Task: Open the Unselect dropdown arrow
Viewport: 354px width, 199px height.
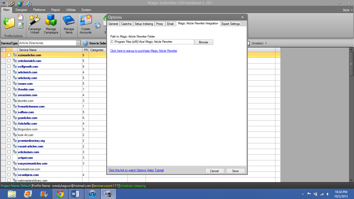Action: click(266, 43)
